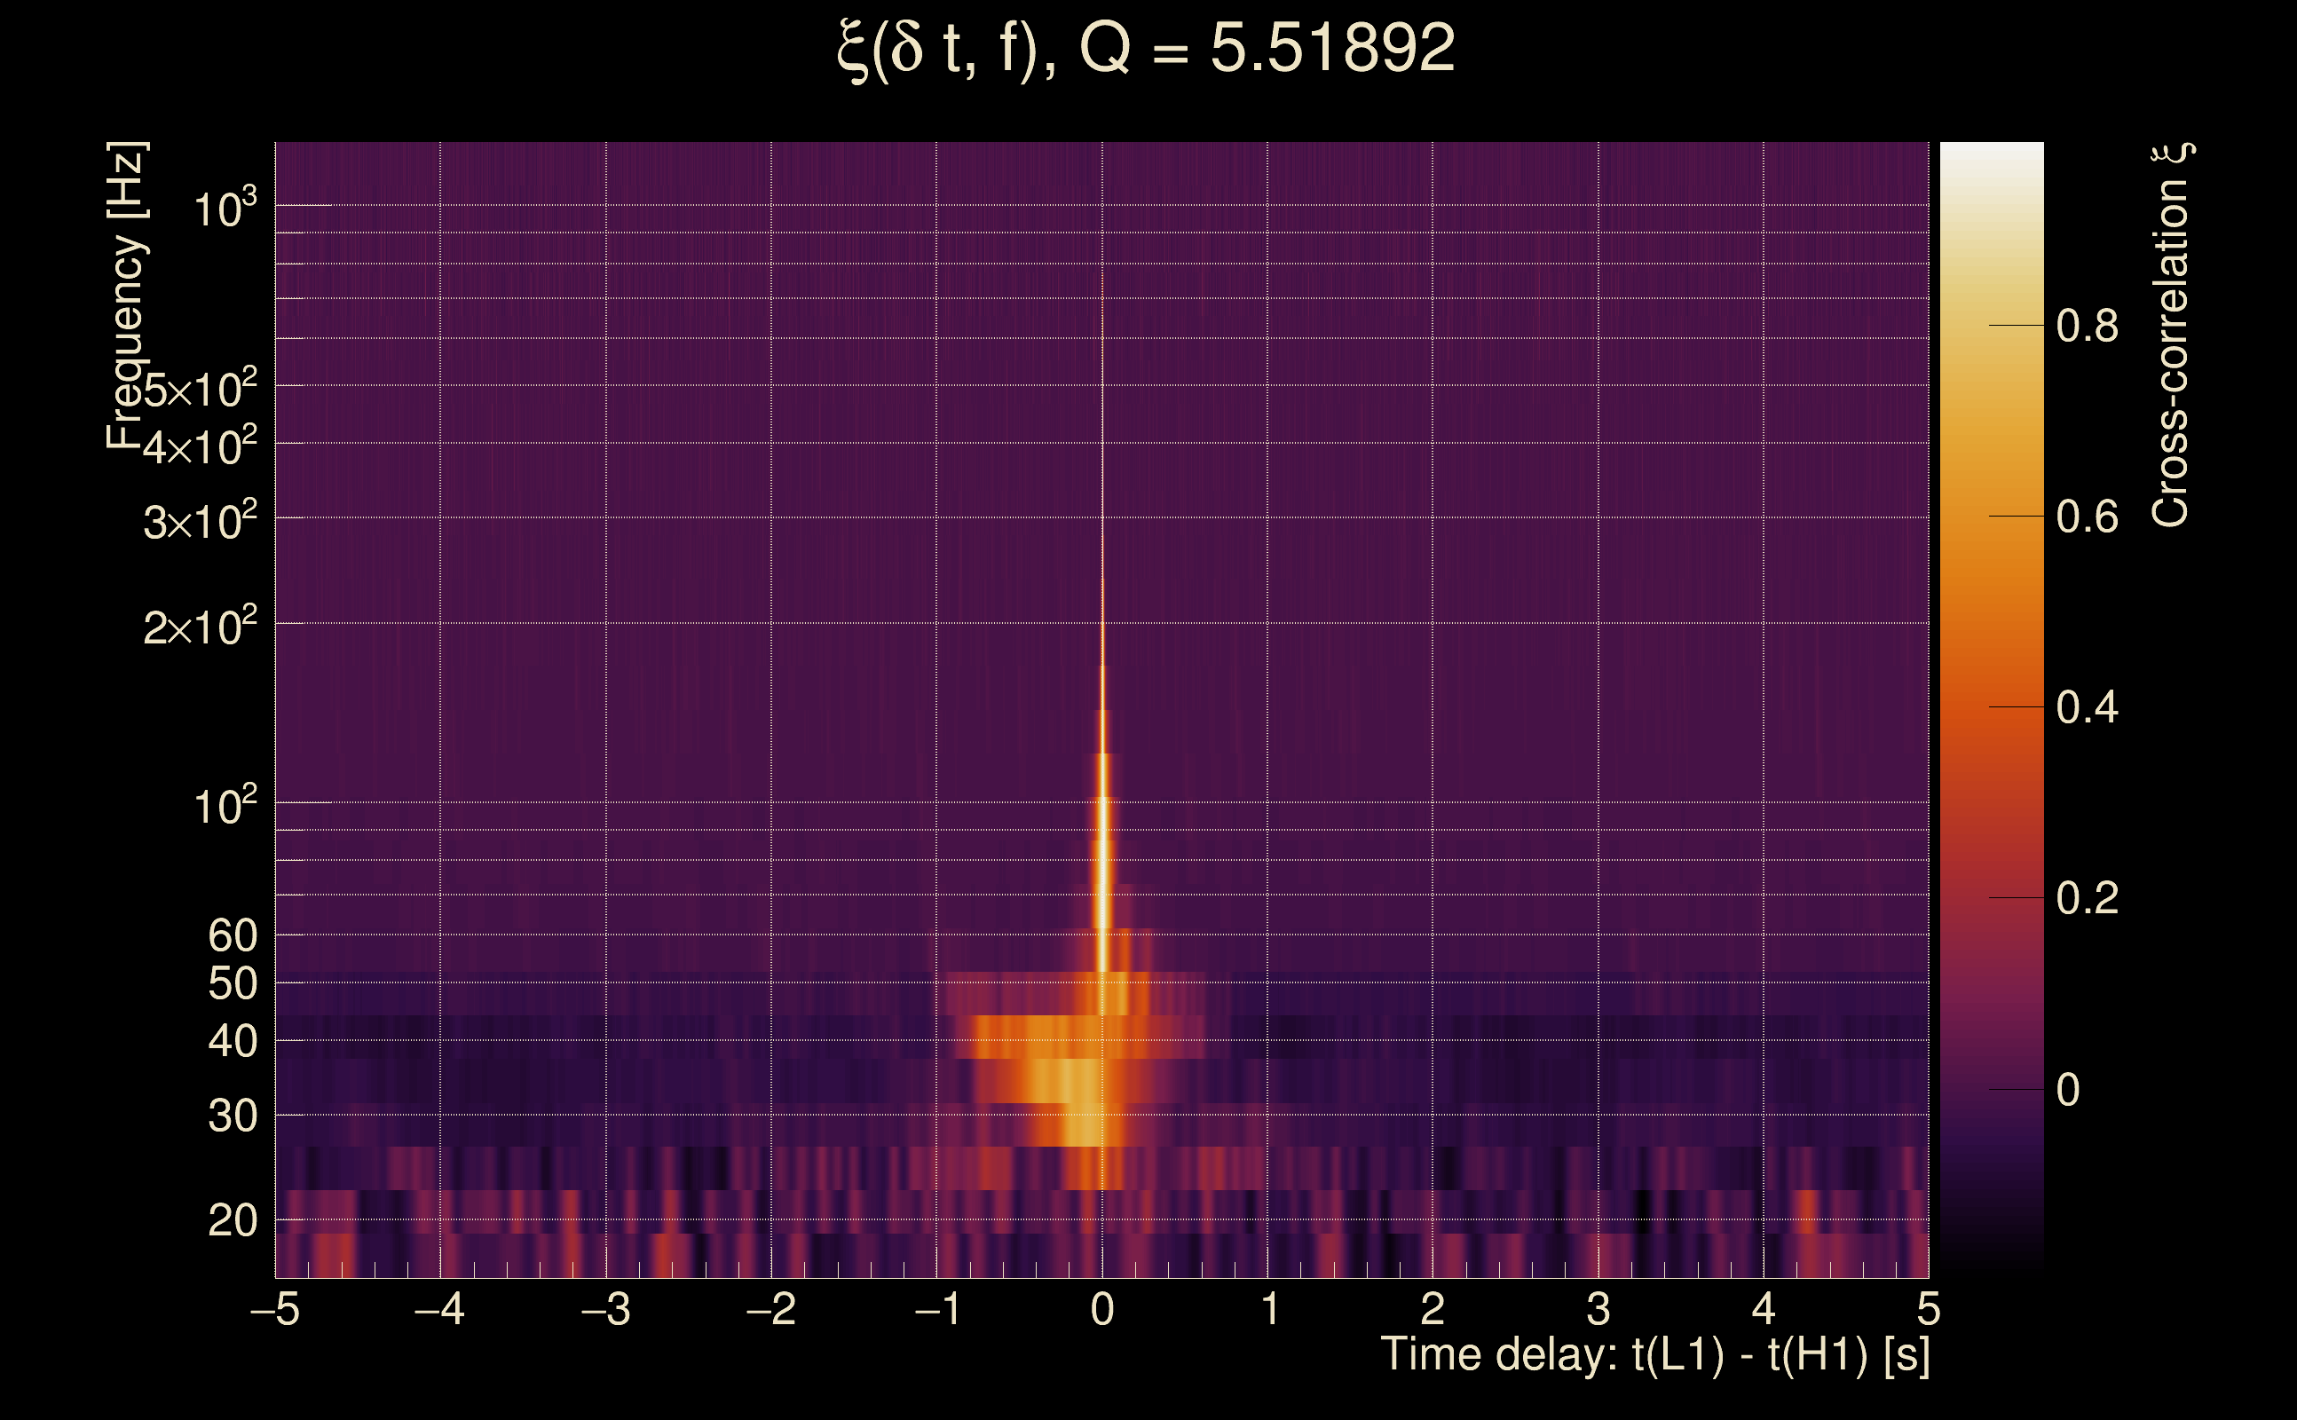This screenshot has width=2297, height=1420.
Task: Click the Cross-correlation ξ colorbar label
Action: (2171, 335)
